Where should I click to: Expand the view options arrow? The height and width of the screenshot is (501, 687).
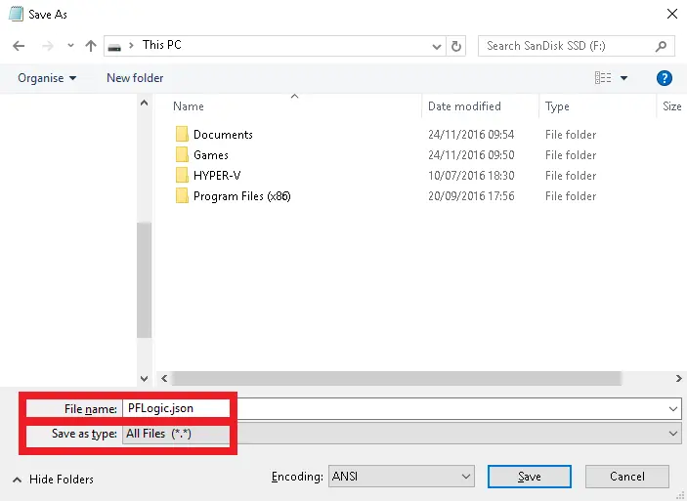[624, 78]
